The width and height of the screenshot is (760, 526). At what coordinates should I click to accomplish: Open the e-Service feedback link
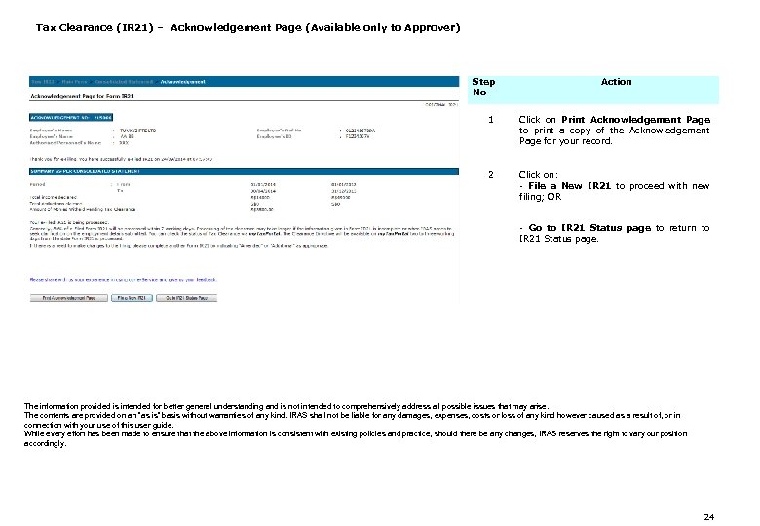pyautogui.click(x=123, y=280)
